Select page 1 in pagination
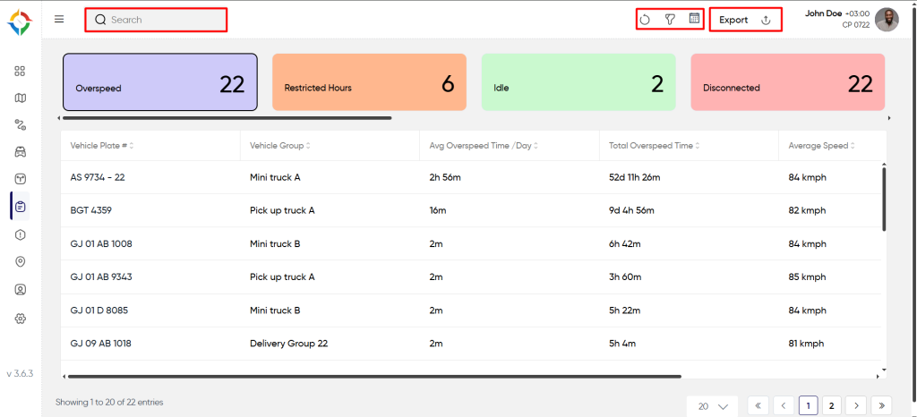This screenshot has width=917, height=417. tap(809, 405)
